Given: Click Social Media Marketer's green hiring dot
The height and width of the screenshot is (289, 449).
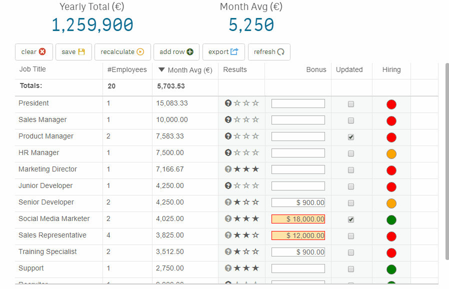Looking at the screenshot, I should pos(391,220).
